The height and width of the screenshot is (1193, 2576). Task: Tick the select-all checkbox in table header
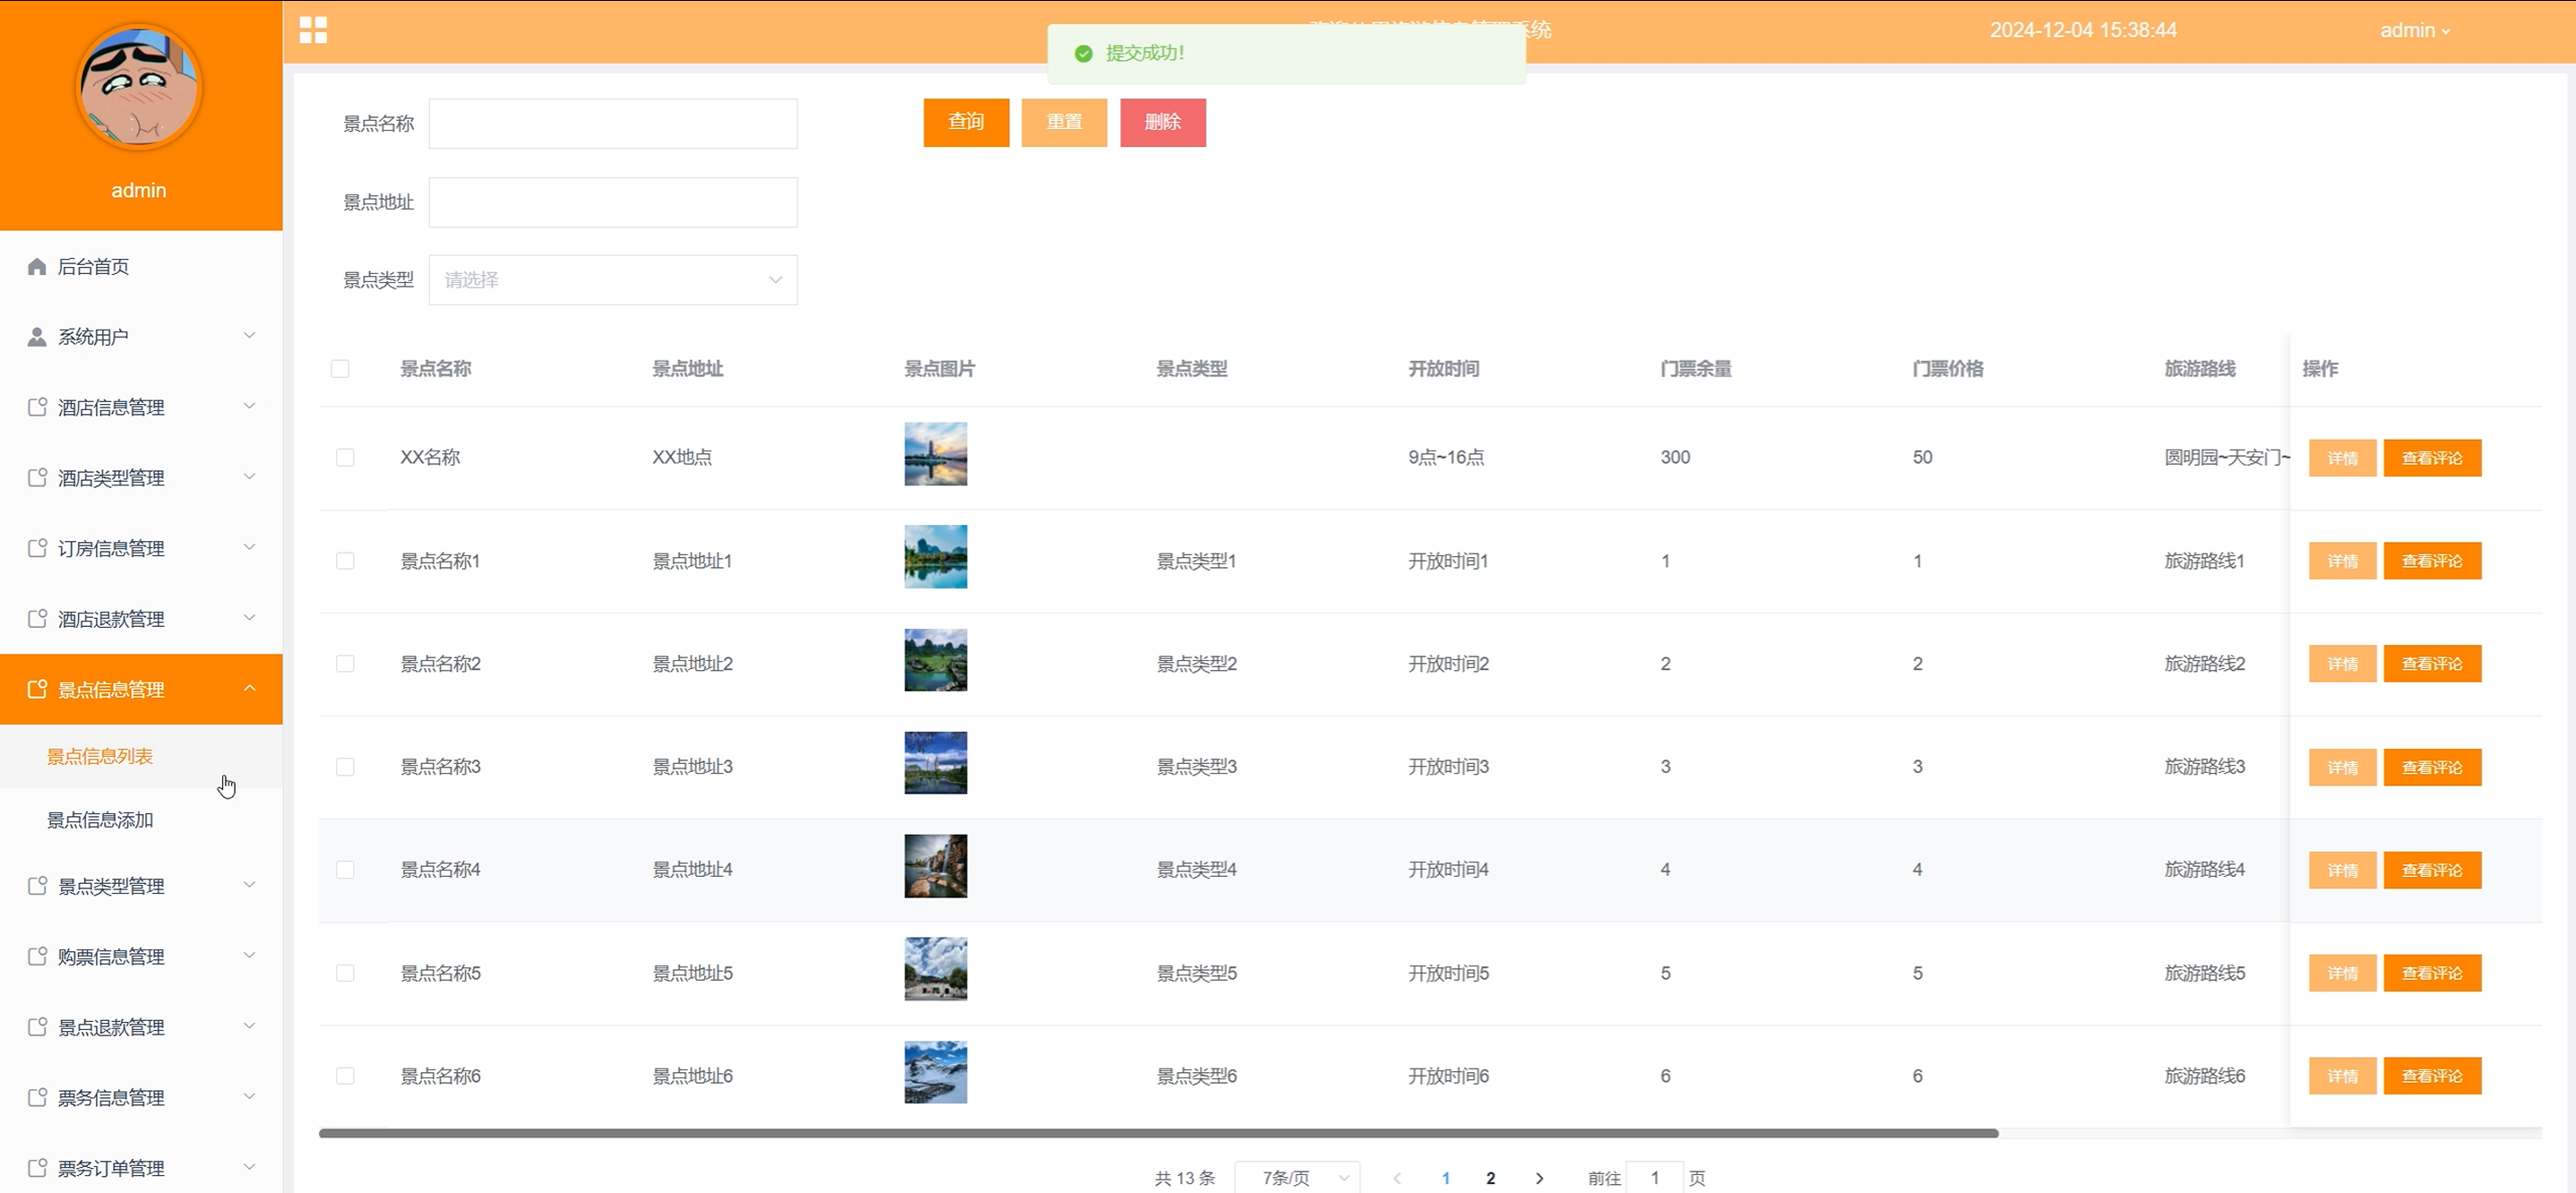point(340,369)
